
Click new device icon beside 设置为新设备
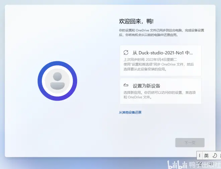pyautogui.click(x=126, y=85)
